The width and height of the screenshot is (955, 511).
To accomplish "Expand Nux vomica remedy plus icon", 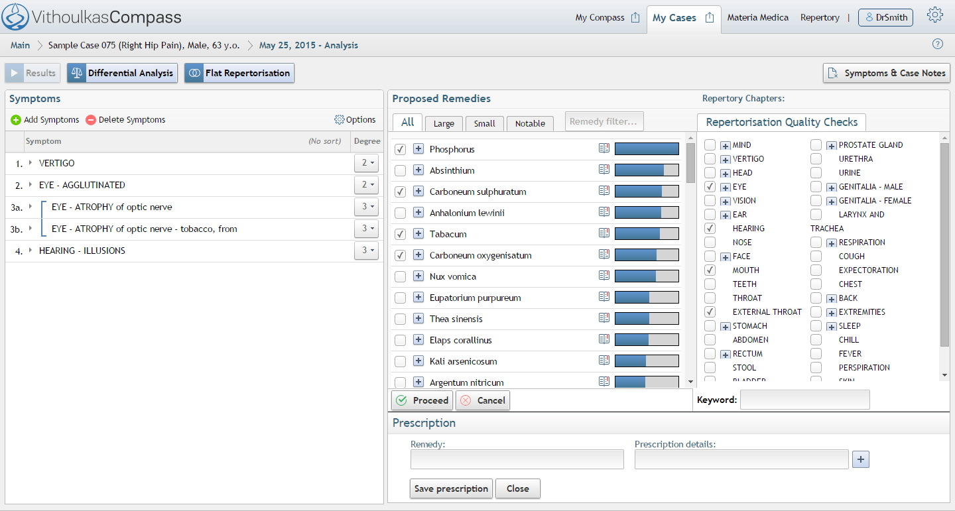I will 418,276.
